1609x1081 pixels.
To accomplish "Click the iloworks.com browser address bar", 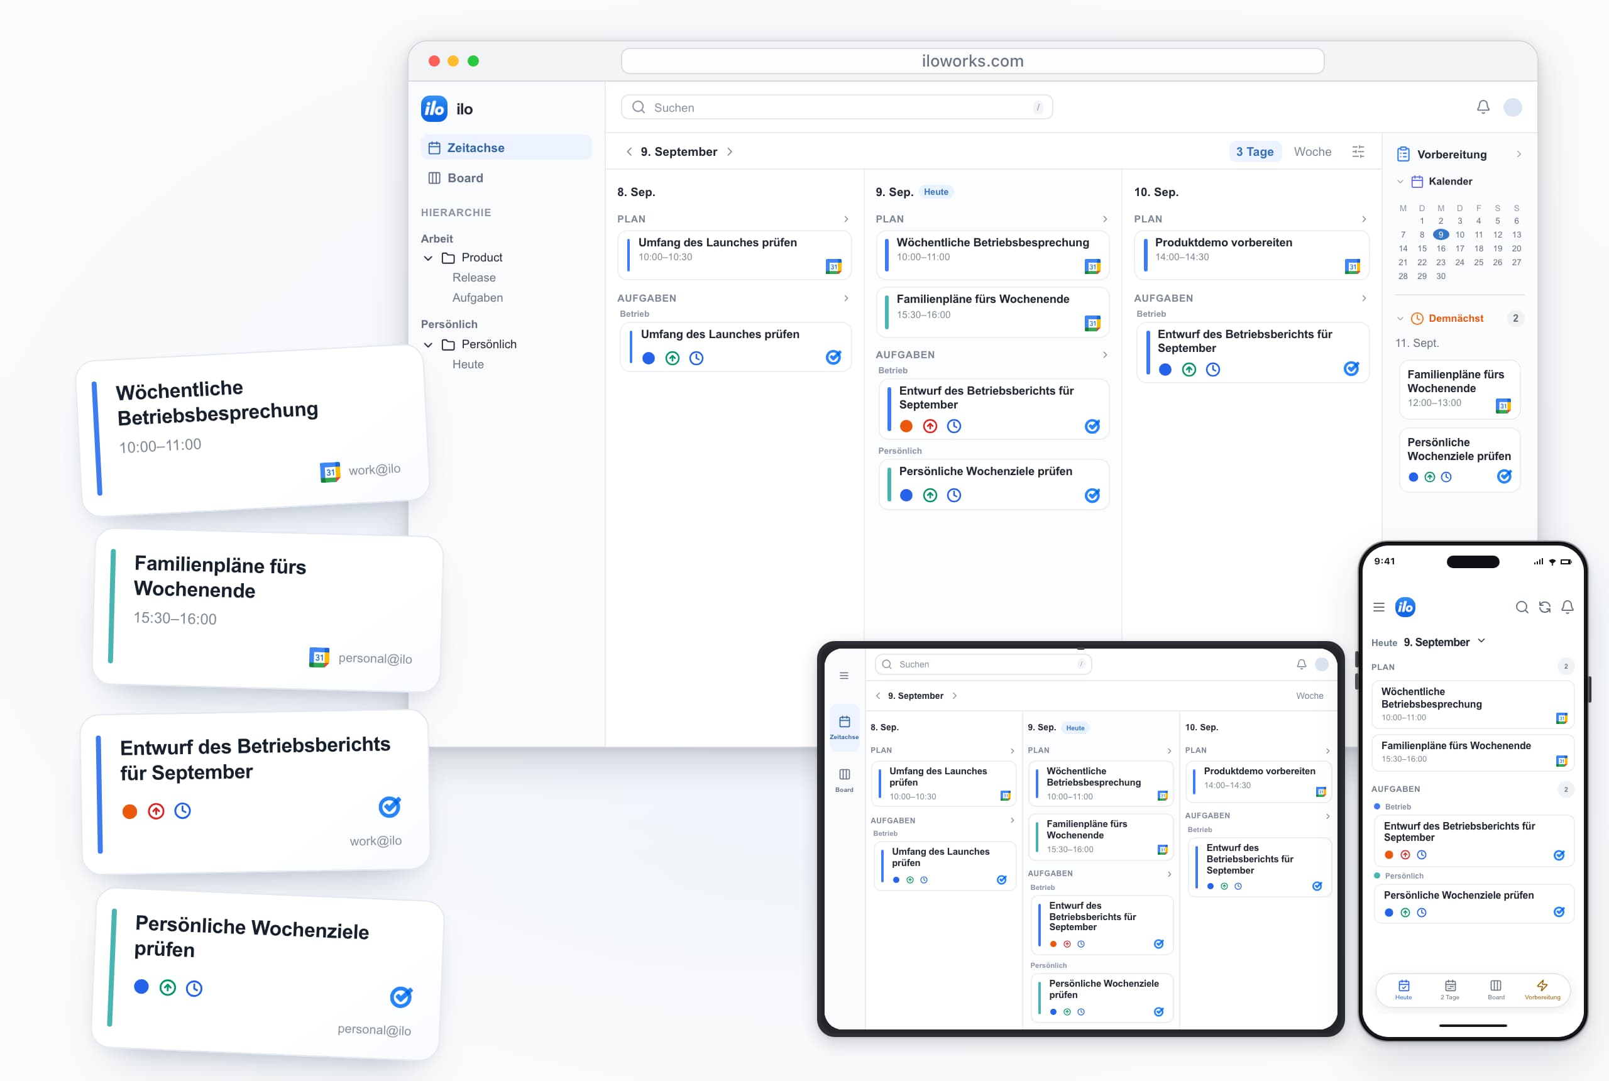I will 972,61.
